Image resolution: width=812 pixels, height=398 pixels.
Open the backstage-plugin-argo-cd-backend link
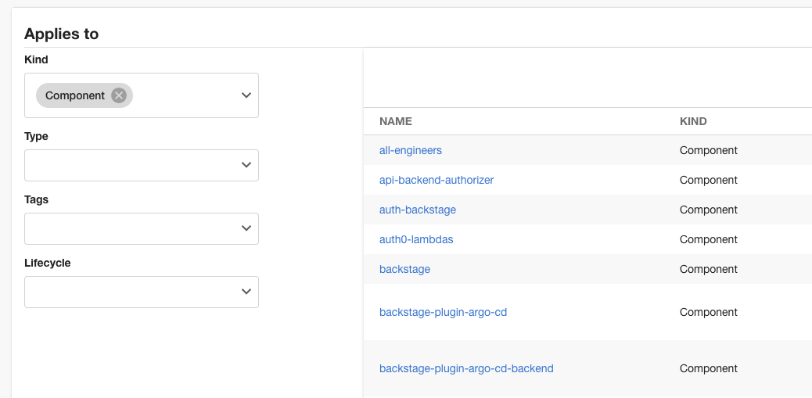pos(466,368)
